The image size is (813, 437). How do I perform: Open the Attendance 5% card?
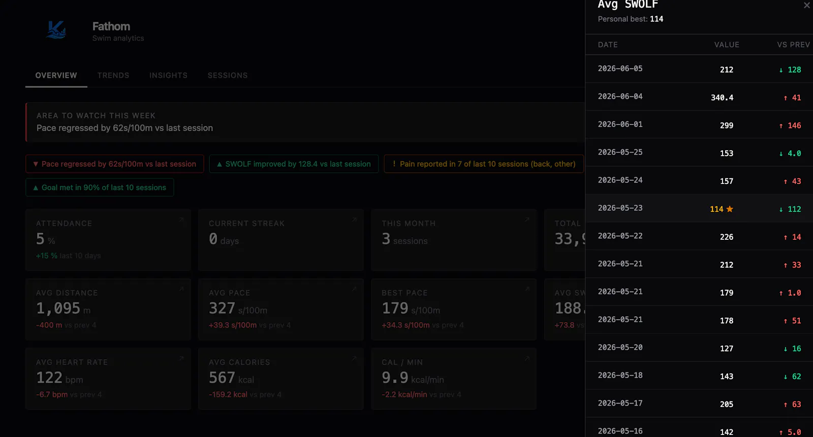click(108, 240)
